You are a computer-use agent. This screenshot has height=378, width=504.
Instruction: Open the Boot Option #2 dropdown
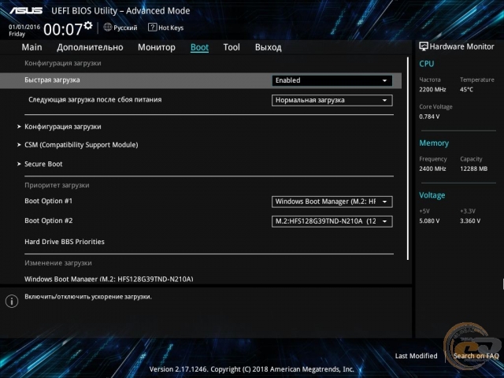(332, 221)
